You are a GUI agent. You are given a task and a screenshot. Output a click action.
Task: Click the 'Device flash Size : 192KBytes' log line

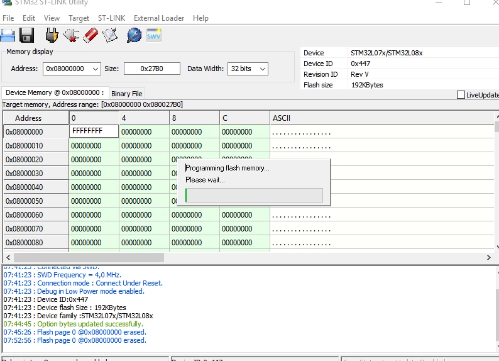coord(65,308)
